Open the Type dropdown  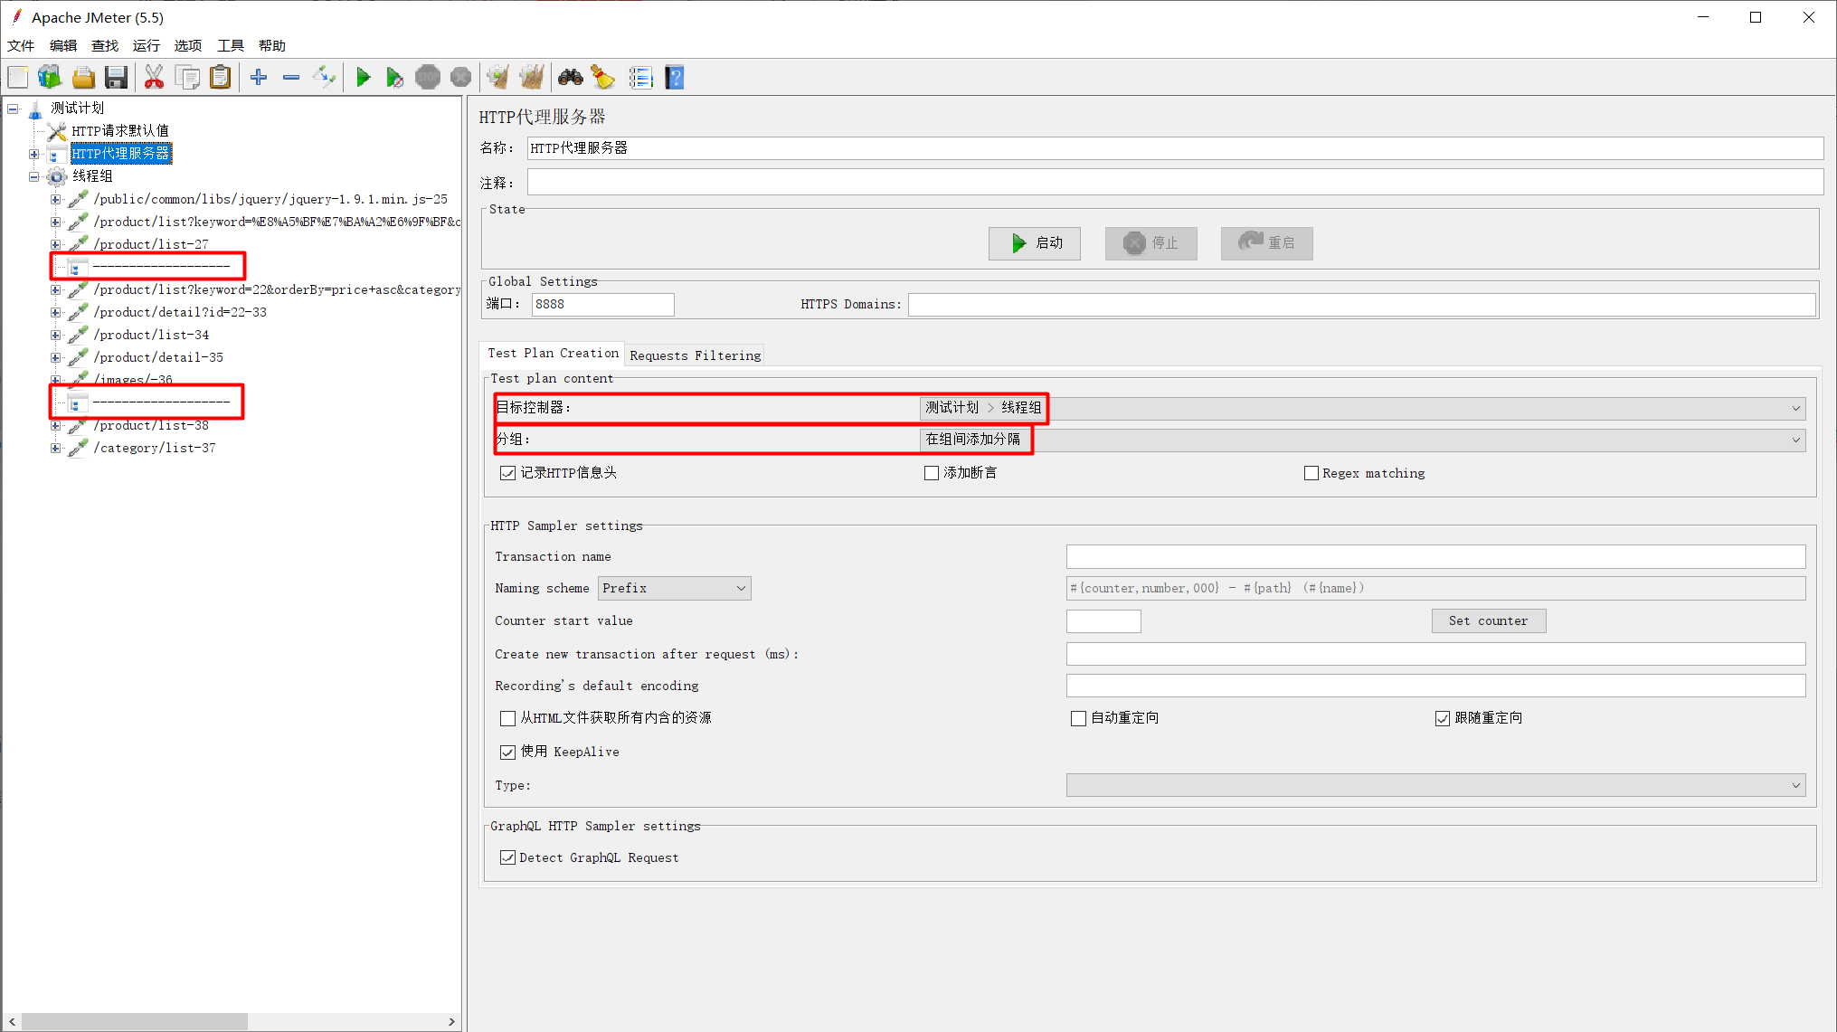tap(1435, 785)
